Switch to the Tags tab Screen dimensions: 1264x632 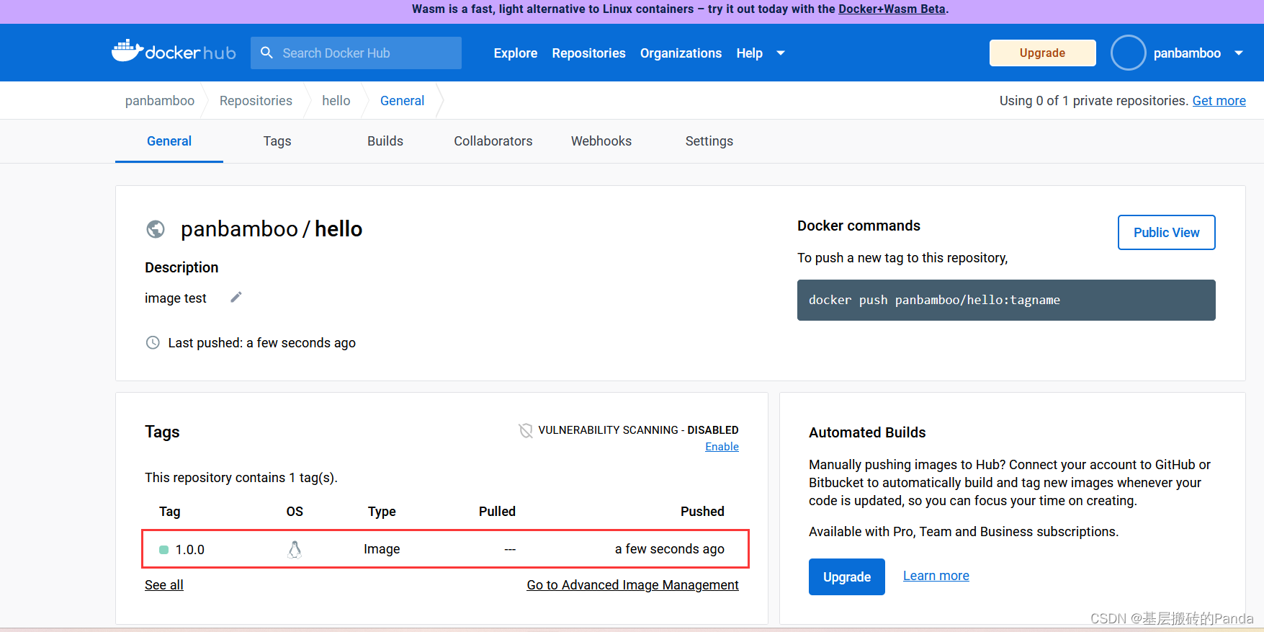pyautogui.click(x=277, y=141)
